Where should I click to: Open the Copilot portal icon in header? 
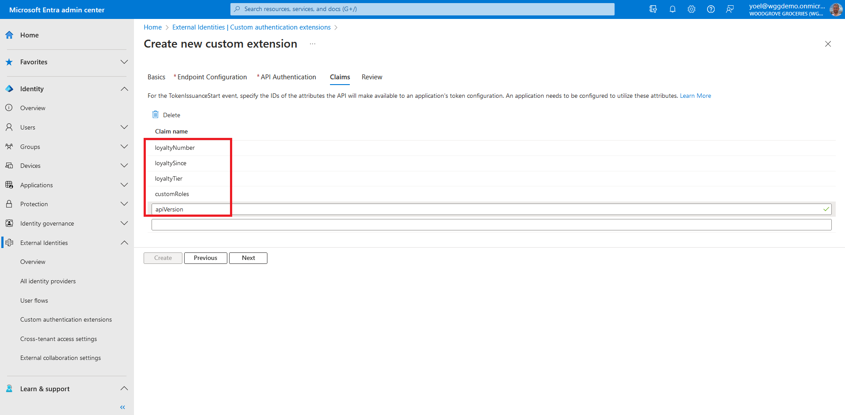[653, 9]
